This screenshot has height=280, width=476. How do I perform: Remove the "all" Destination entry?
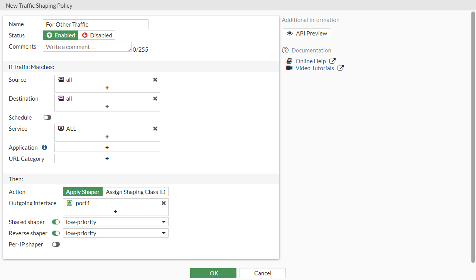pyautogui.click(x=155, y=98)
